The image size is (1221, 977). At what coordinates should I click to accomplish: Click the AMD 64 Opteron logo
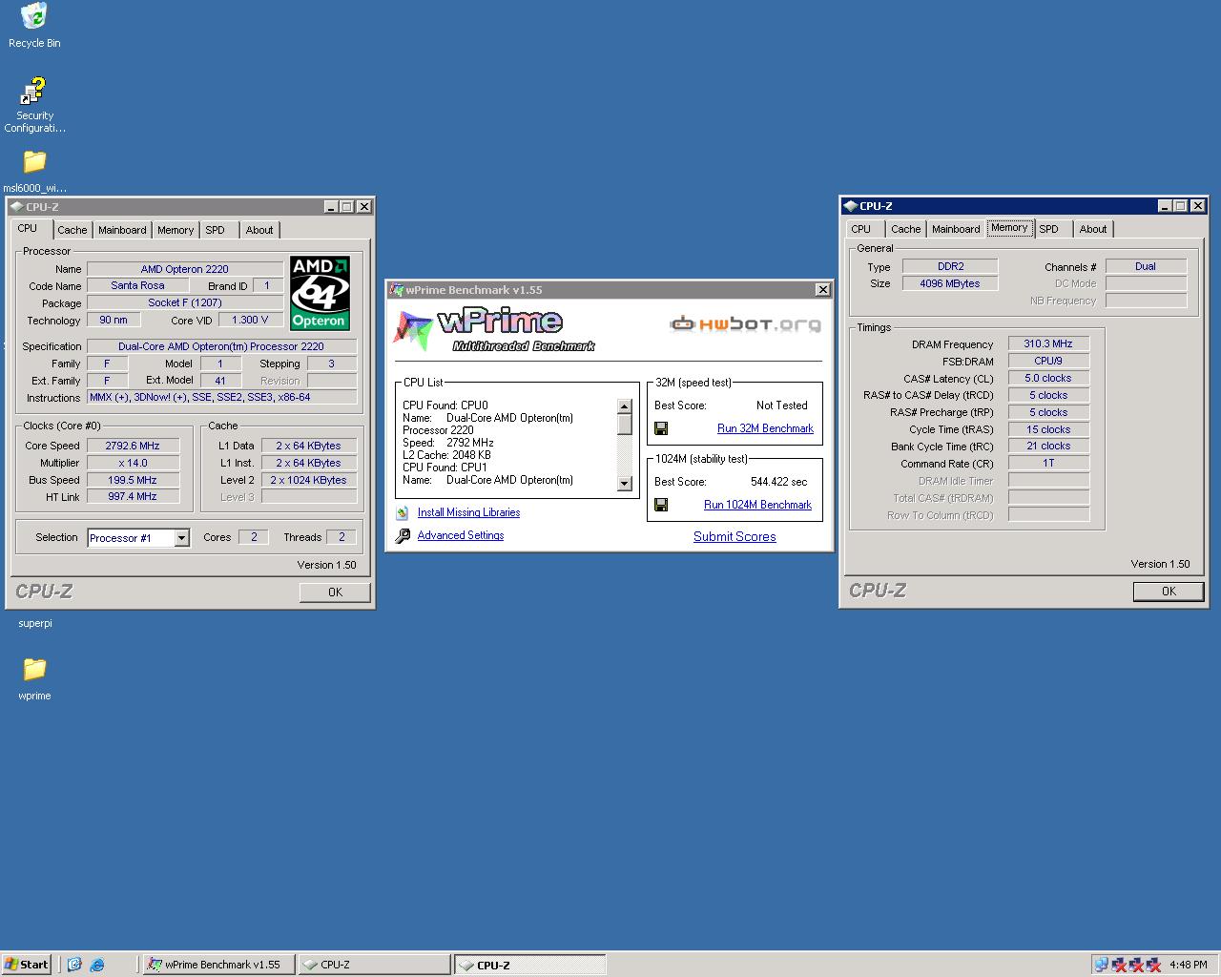click(320, 293)
